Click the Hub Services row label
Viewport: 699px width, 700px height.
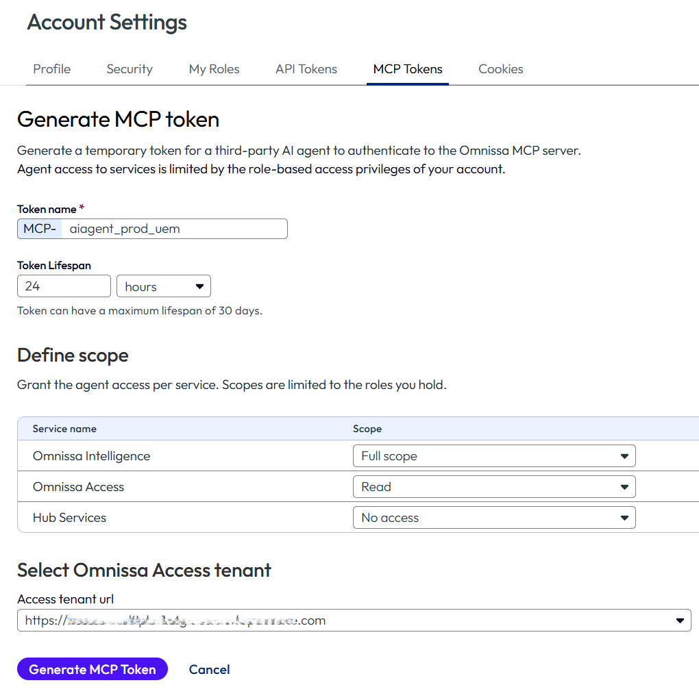point(69,517)
